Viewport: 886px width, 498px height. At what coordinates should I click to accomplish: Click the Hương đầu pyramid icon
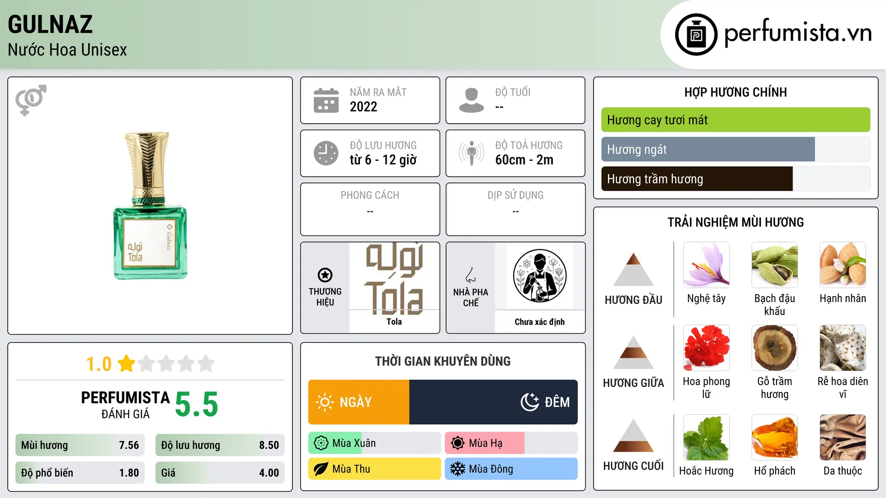633,269
